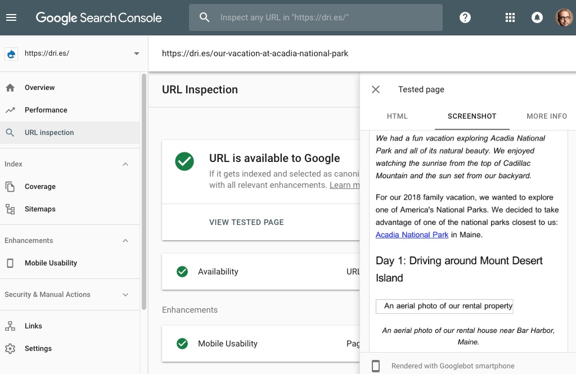View notifications via the bell icon
576x374 pixels.
[x=537, y=17]
